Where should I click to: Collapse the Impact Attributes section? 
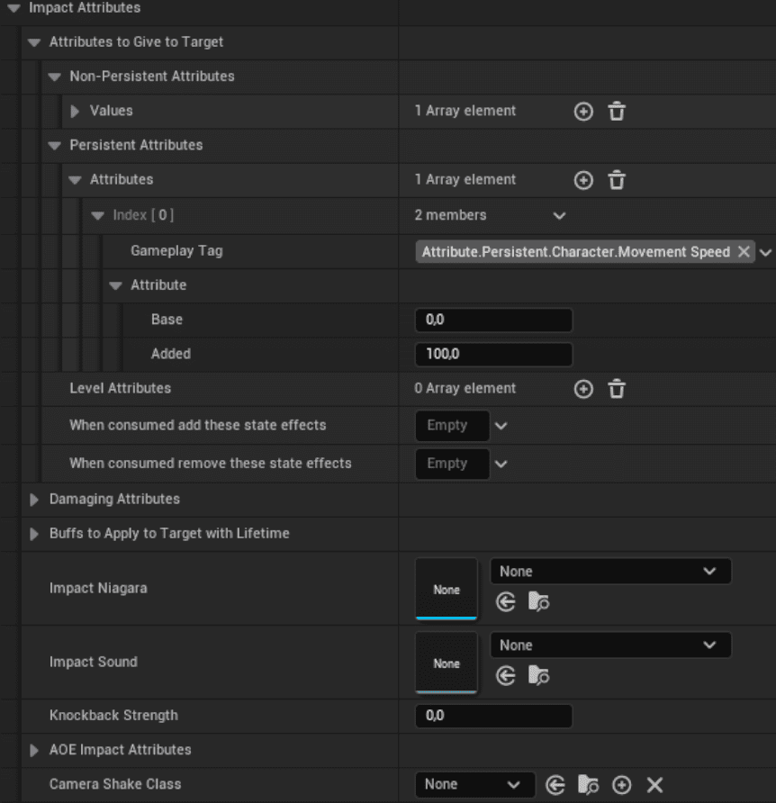(x=14, y=8)
